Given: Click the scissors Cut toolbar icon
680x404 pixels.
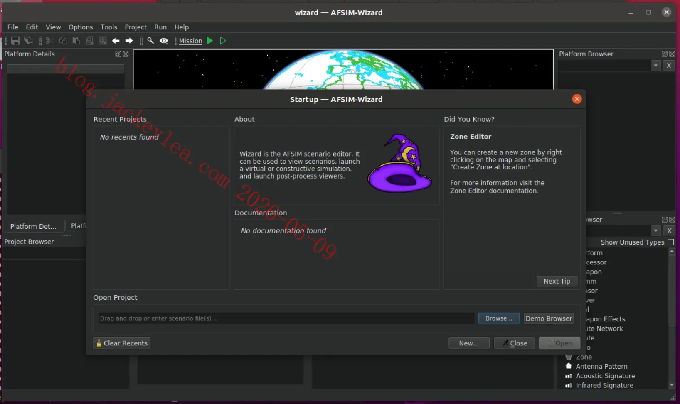Looking at the screenshot, I should [x=50, y=41].
